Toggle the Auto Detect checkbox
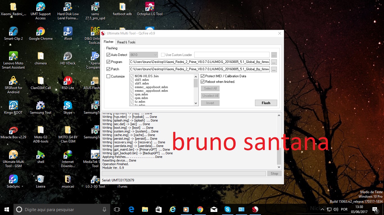Screen dimensions: 384x215 [109, 55]
